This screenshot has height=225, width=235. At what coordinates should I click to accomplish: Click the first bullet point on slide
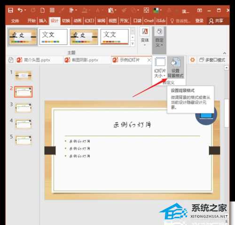(79, 141)
